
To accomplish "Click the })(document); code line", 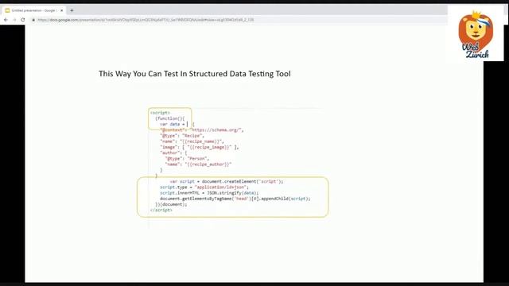I will [171, 205].
